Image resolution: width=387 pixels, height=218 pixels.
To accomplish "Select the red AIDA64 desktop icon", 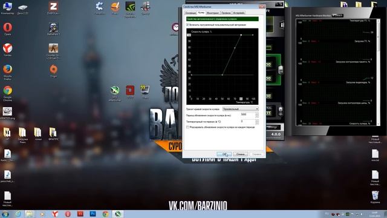I will click(130, 92).
